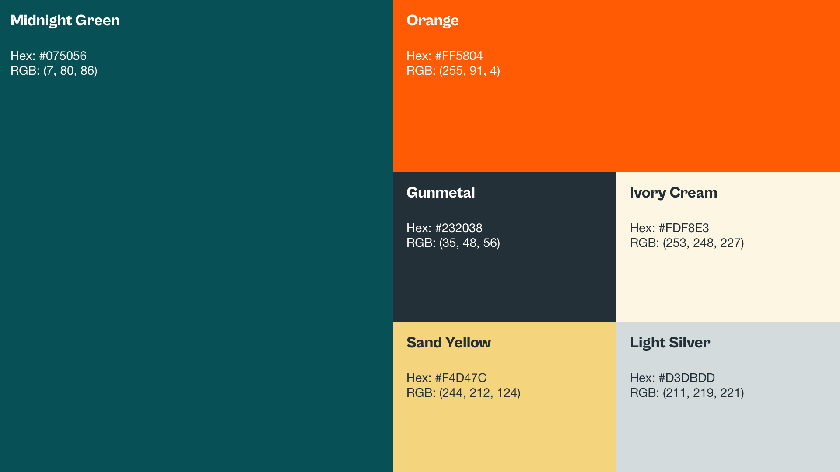Screen dimensions: 840x472
Task: Click the Light Silver heading text
Action: [x=670, y=343]
